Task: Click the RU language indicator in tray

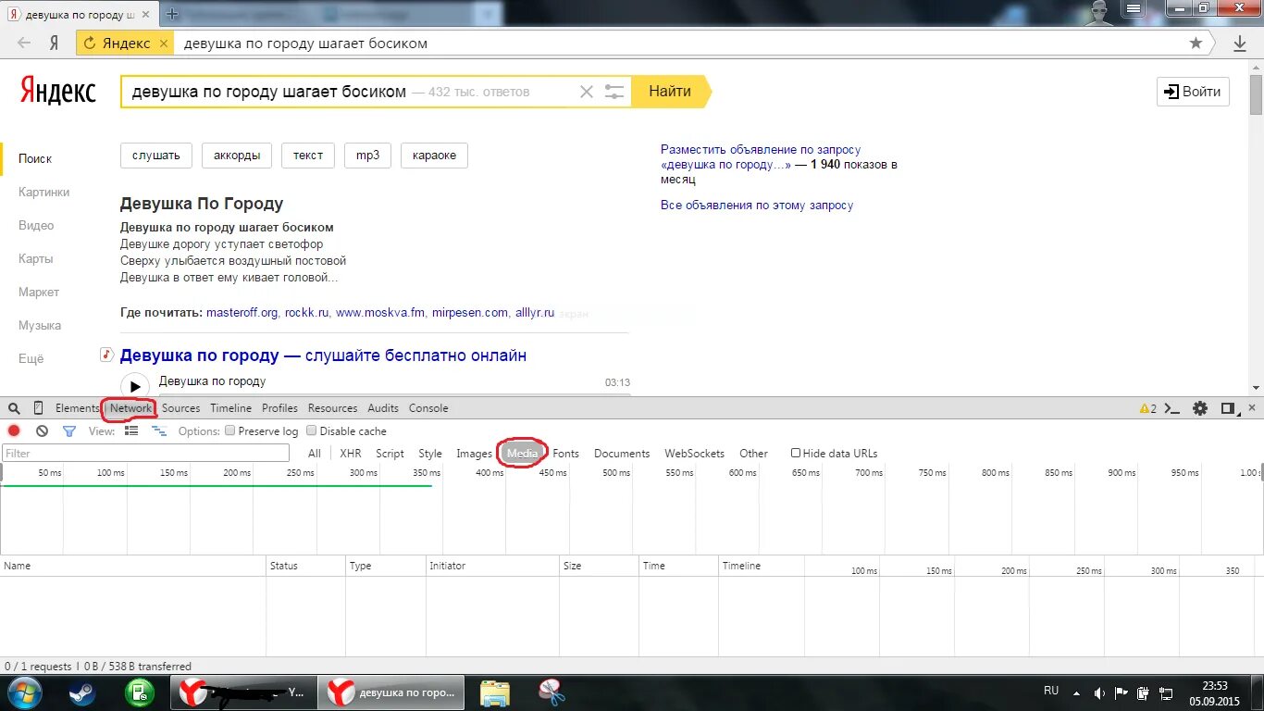Action: (1051, 691)
